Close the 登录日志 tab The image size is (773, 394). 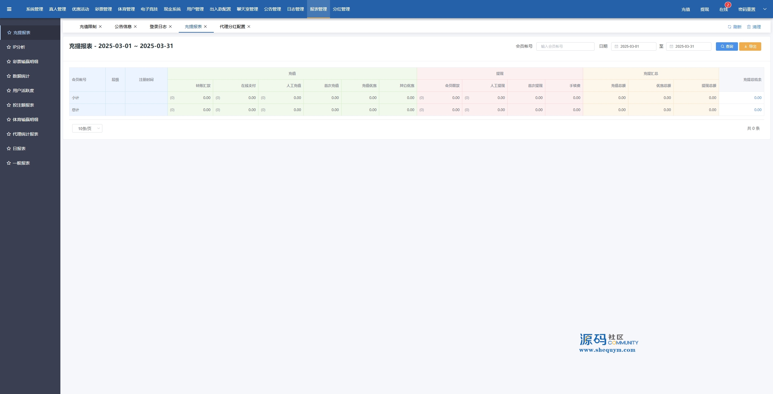point(170,27)
